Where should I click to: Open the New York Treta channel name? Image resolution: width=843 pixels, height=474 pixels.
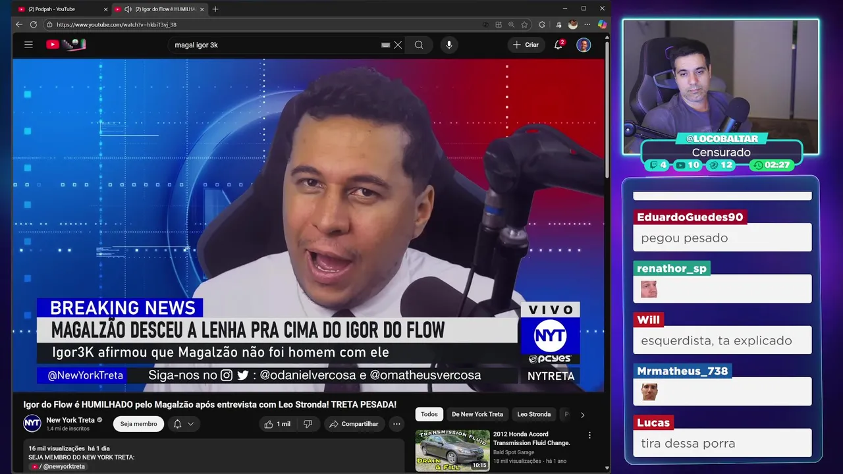[x=70, y=420]
